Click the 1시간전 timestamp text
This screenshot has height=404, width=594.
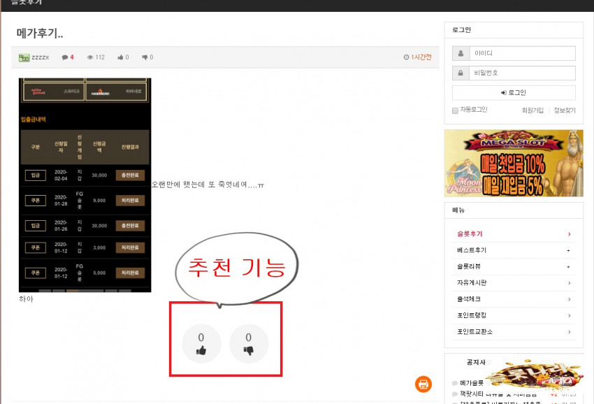pos(421,57)
